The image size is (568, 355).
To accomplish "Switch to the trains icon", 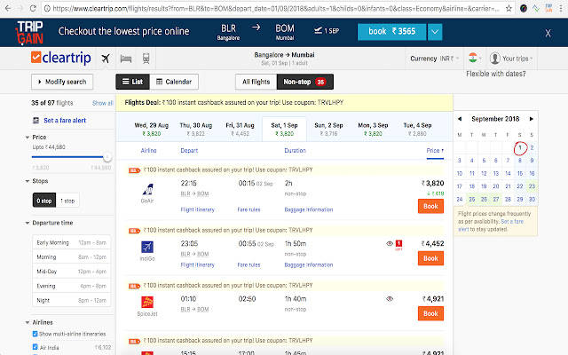I will tap(146, 59).
